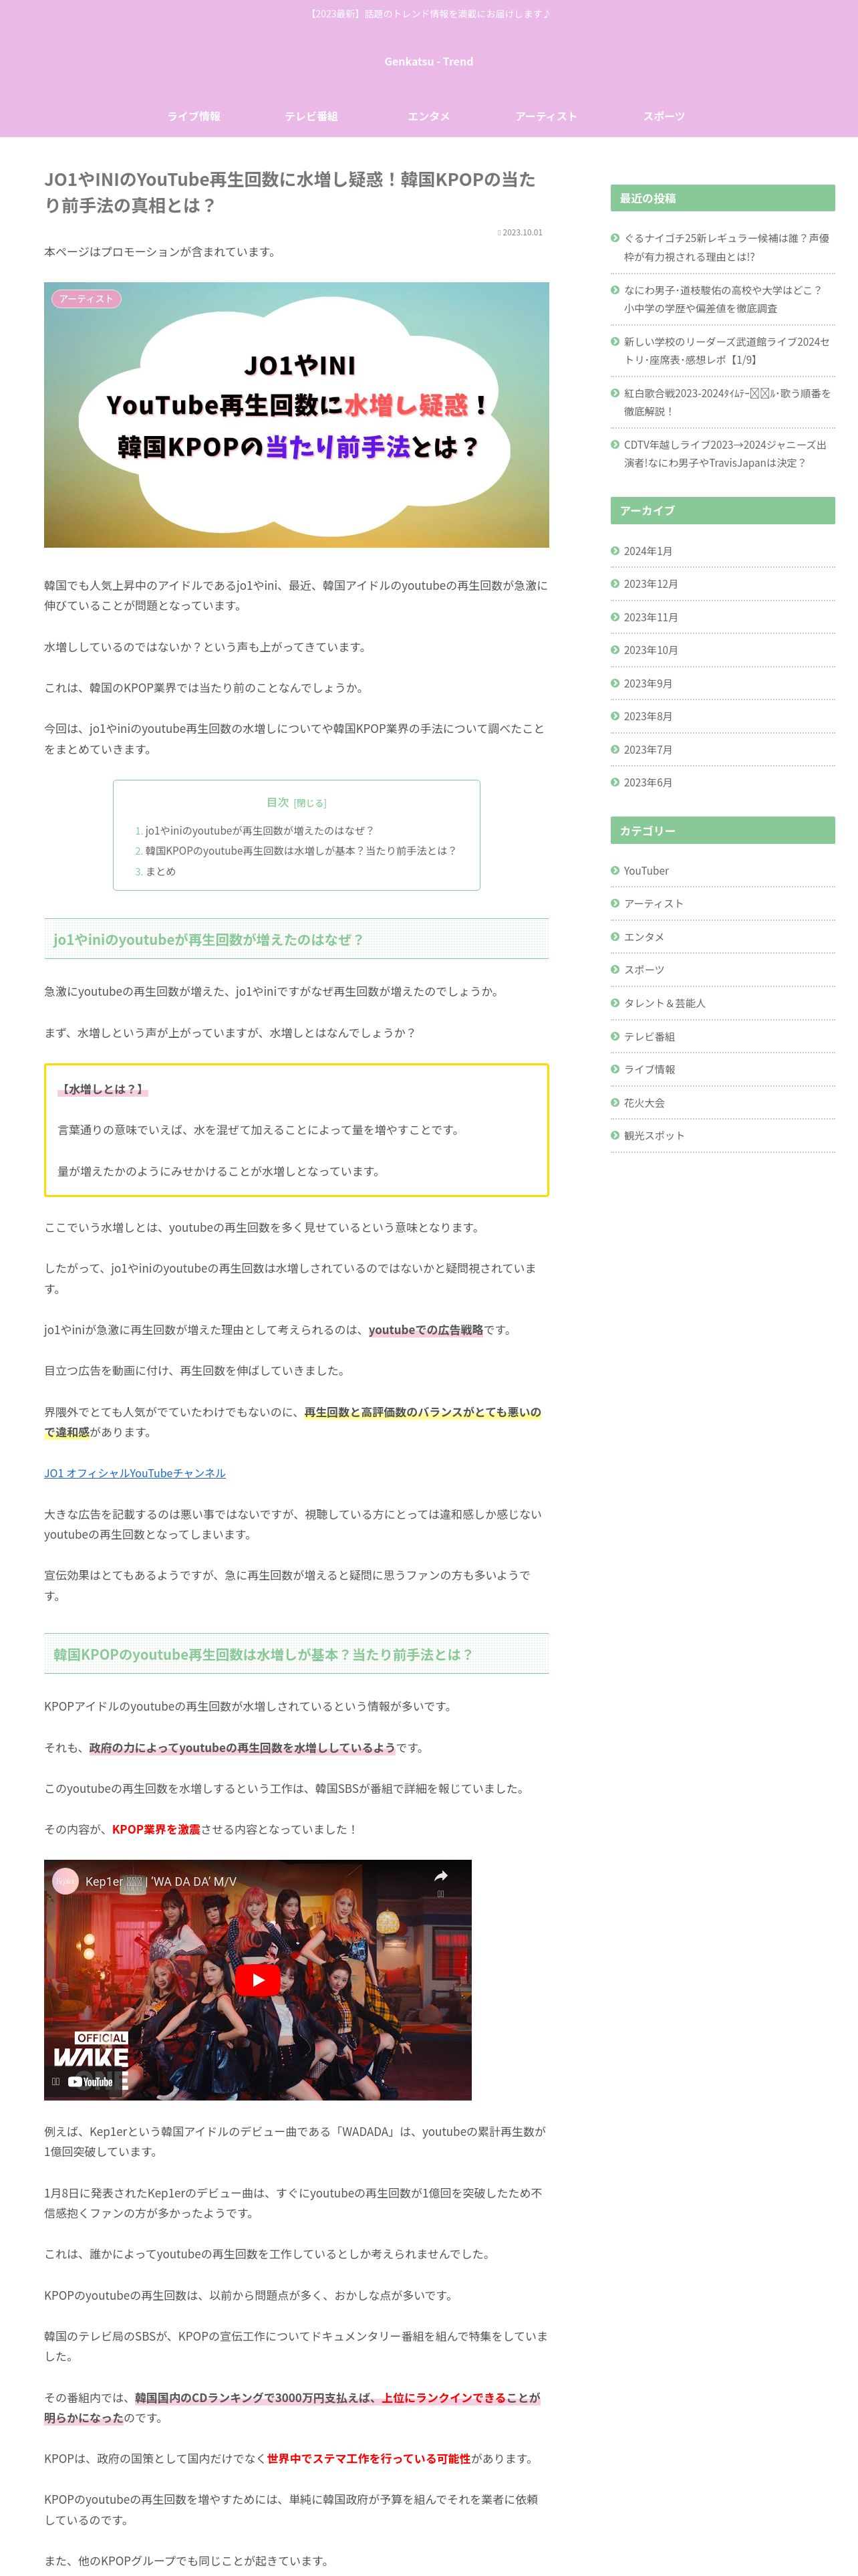Open the テレビ番組 menu item

(x=311, y=117)
